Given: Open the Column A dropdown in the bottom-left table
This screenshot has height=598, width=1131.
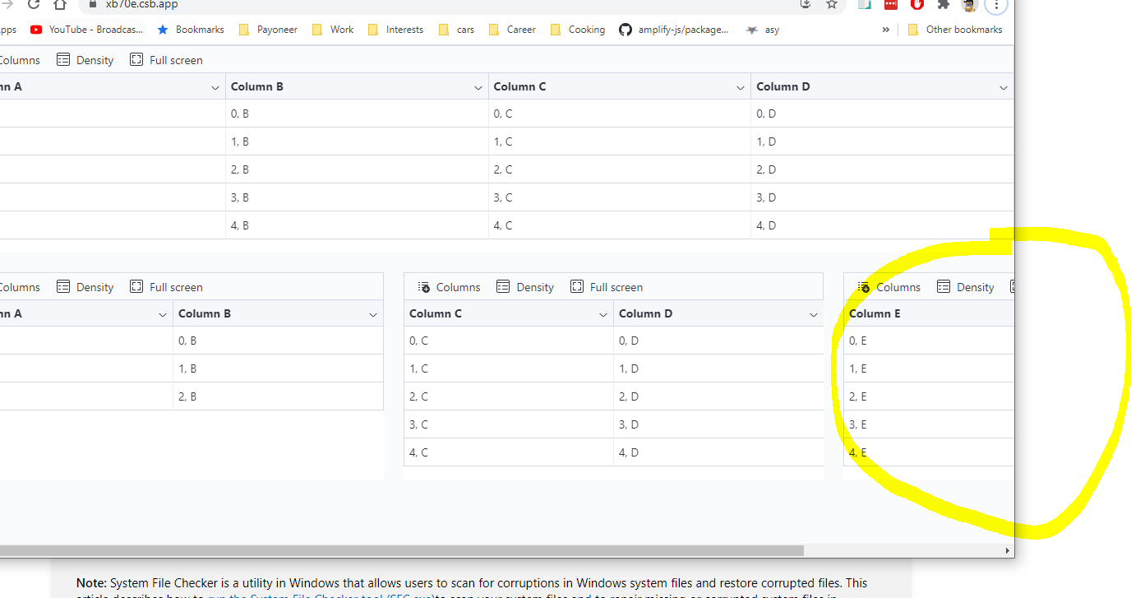Looking at the screenshot, I should tap(162, 313).
